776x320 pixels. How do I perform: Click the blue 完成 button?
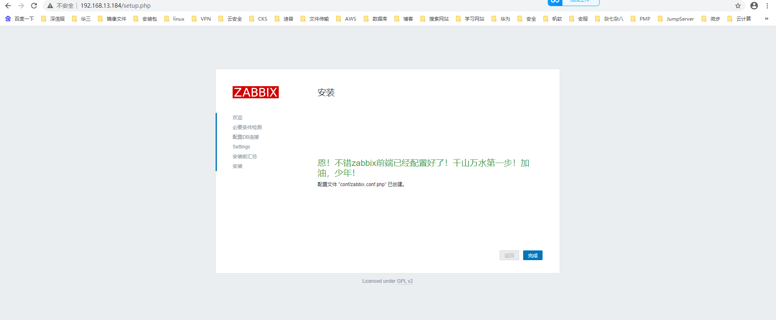point(533,255)
